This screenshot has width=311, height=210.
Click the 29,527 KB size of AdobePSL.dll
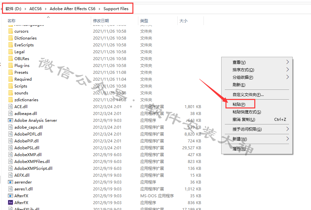[x=192, y=148]
